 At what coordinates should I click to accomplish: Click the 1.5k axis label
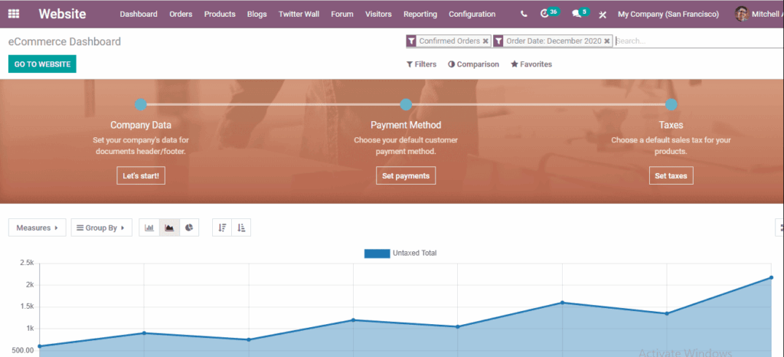[27, 306]
